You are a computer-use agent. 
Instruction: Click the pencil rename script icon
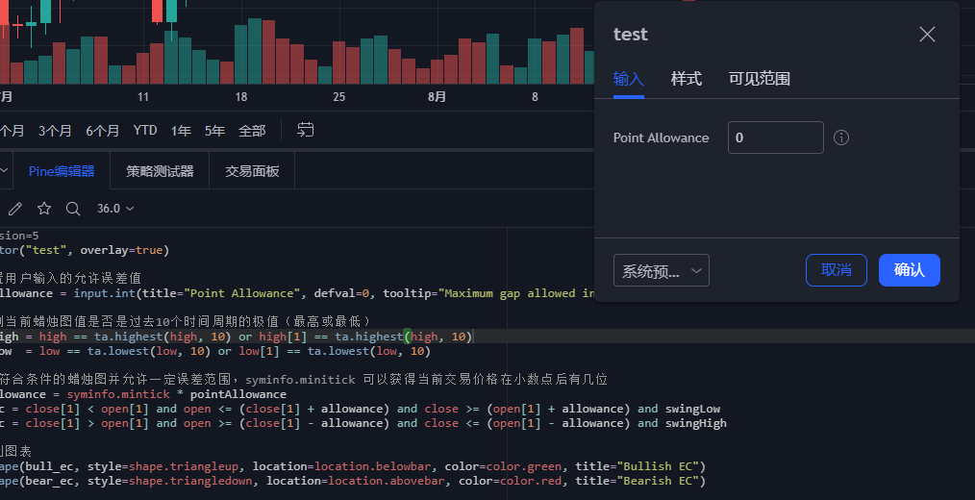[x=15, y=209]
